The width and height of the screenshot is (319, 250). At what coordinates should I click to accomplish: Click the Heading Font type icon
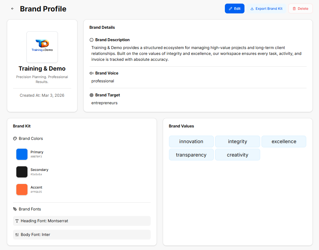point(17,221)
